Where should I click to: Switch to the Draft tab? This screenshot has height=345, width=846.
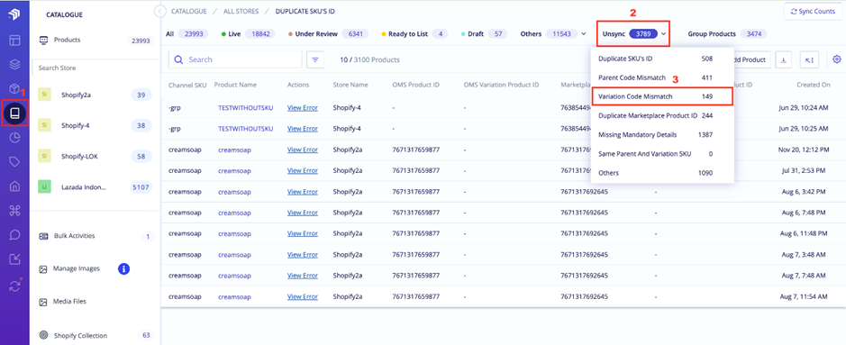coord(484,34)
